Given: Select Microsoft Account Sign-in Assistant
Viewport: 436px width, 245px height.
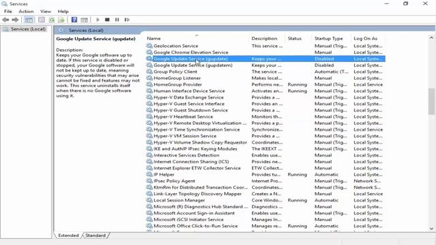Looking at the screenshot, I should (x=265, y=213).
